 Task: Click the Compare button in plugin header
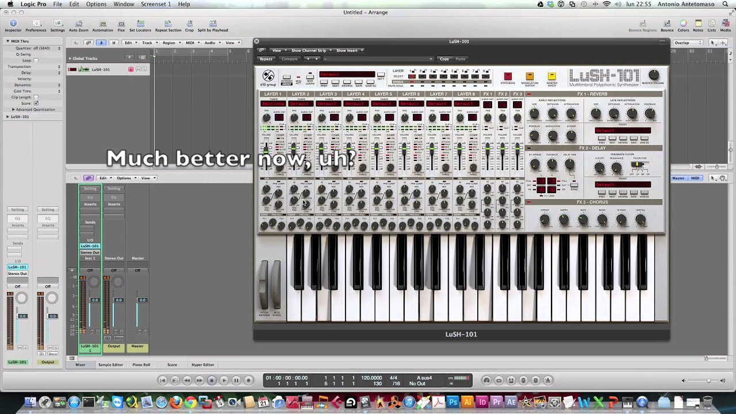[289, 59]
